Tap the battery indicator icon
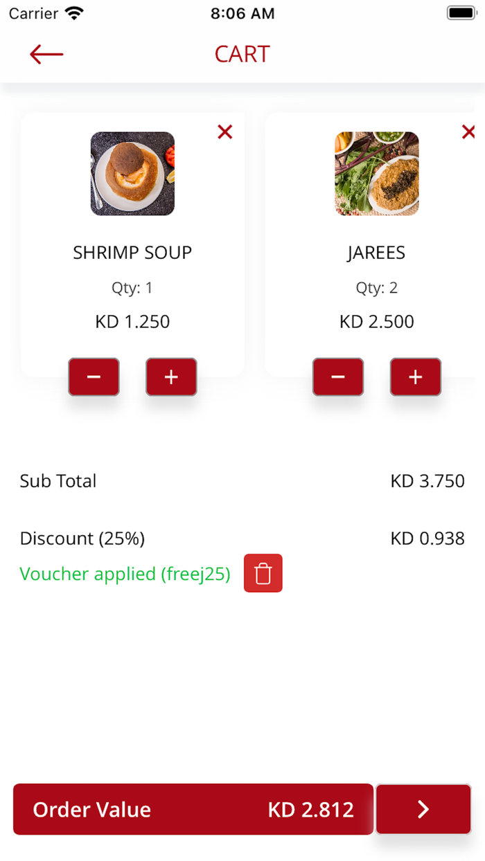The image size is (485, 861). coord(460,13)
